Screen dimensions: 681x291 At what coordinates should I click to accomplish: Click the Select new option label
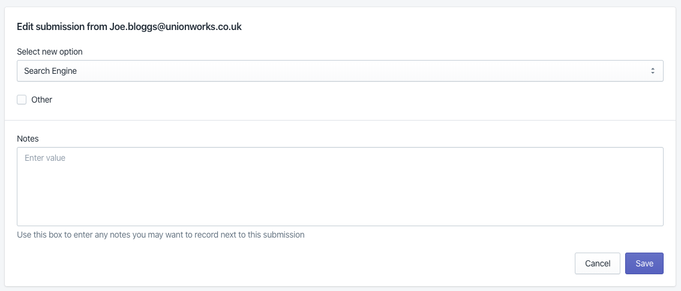coord(50,52)
